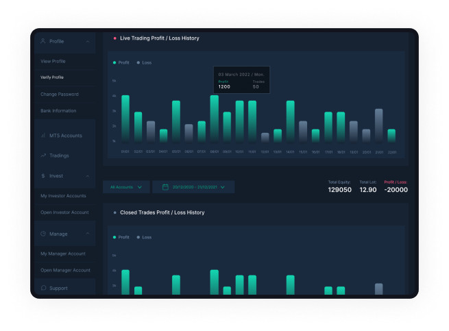Click the MT5 Accounts bar chart icon
Viewport: 449px width, 331px height.
click(x=43, y=136)
